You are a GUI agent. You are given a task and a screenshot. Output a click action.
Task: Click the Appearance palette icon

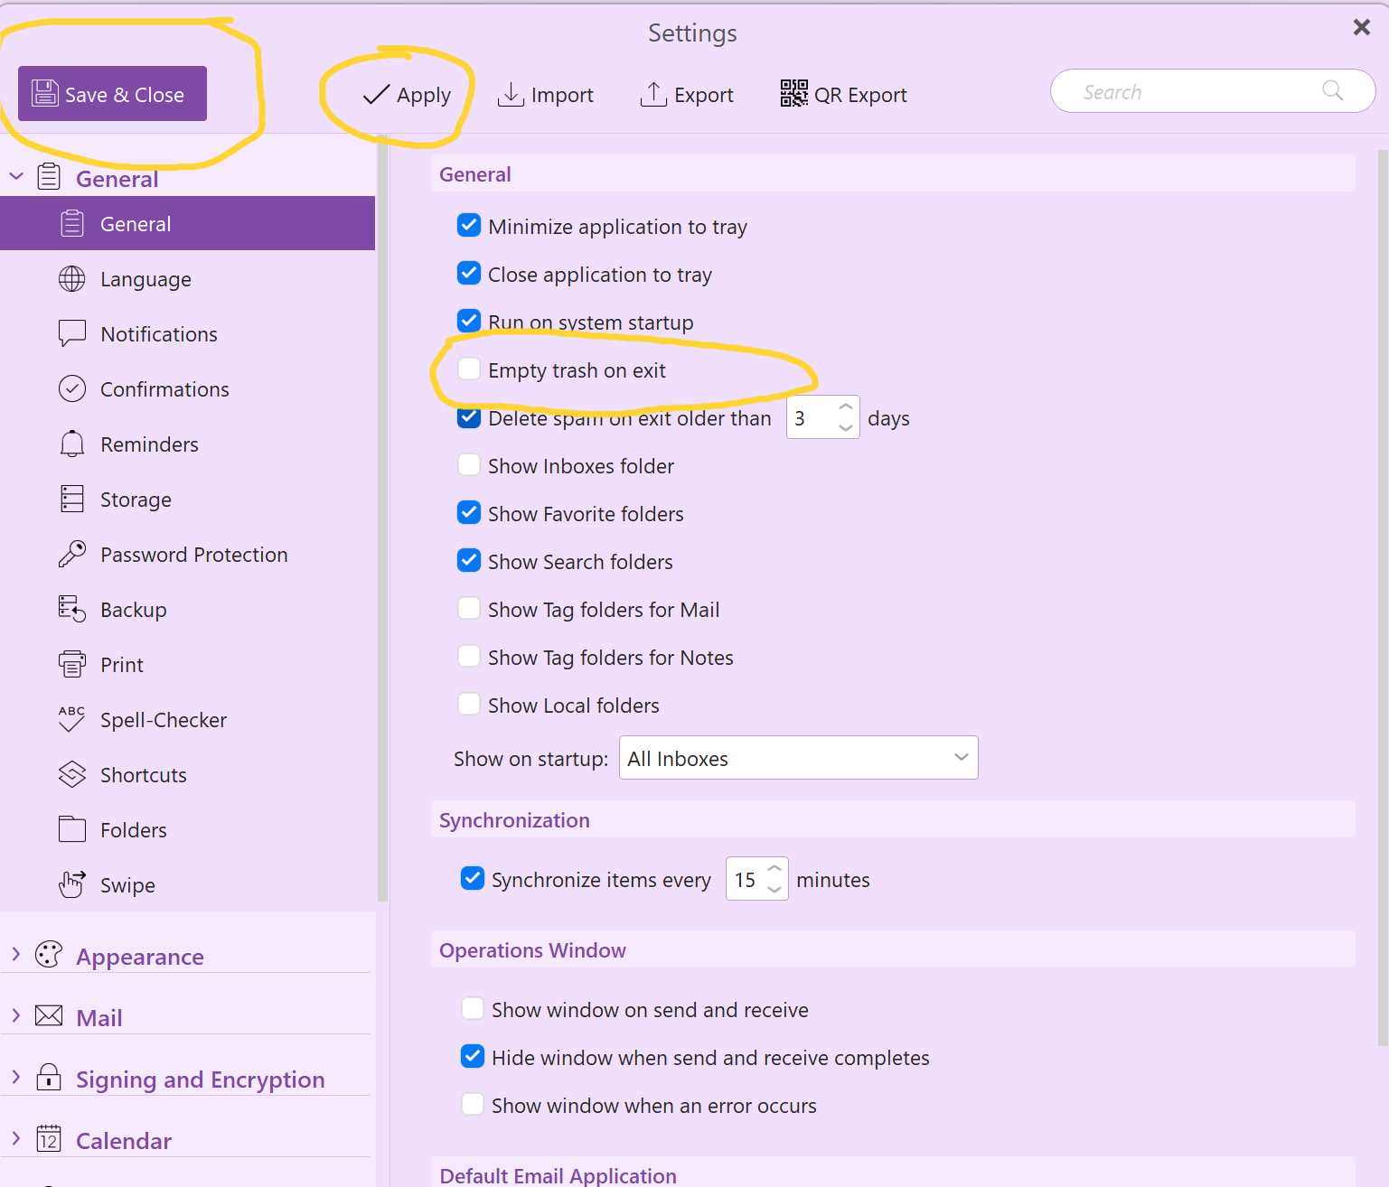[x=49, y=955]
